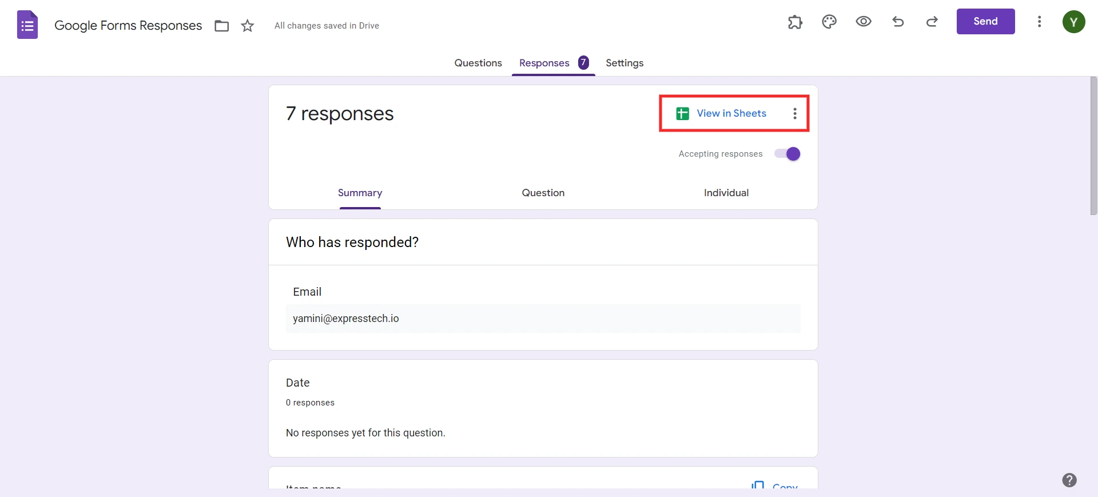Viewport: 1098px width, 497px height.
Task: Show the Summary view
Action: point(360,193)
